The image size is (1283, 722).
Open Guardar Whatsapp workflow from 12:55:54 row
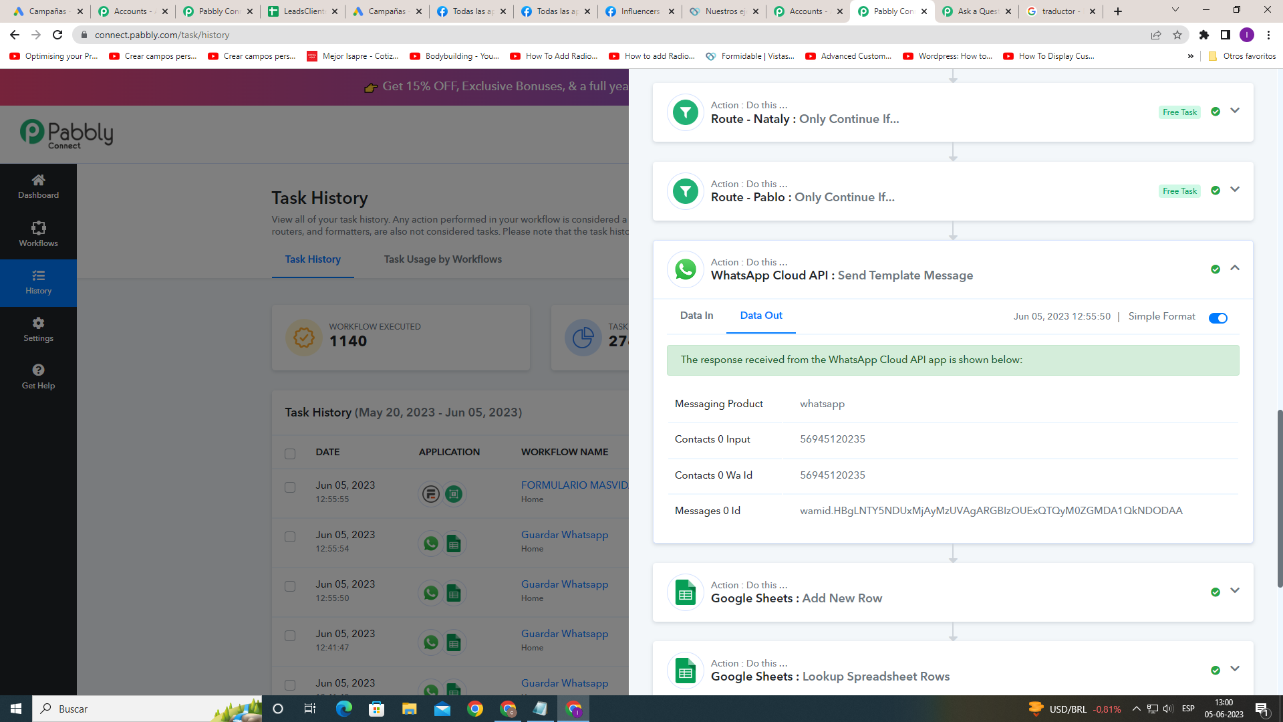coord(565,535)
